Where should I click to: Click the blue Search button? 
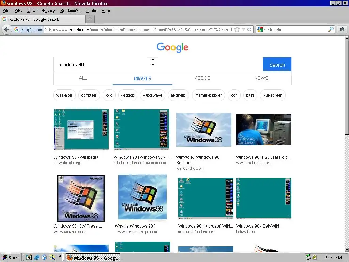coord(277,64)
